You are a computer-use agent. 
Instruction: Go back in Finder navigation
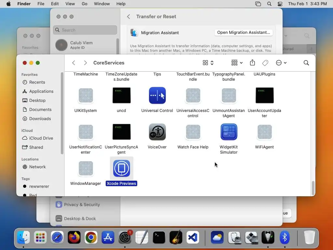(74, 63)
